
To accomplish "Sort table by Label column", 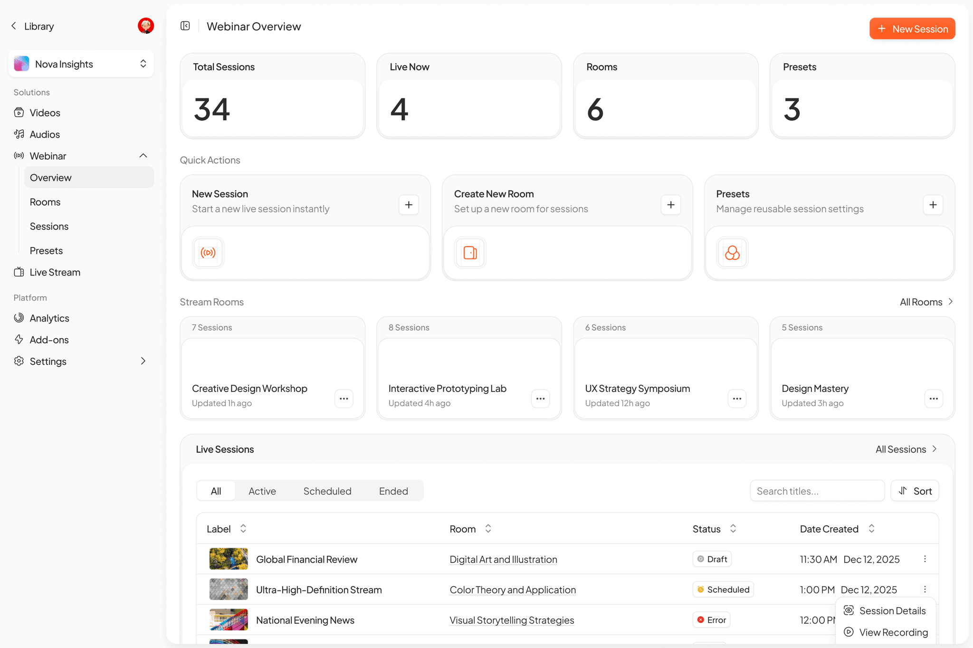I will [x=243, y=529].
